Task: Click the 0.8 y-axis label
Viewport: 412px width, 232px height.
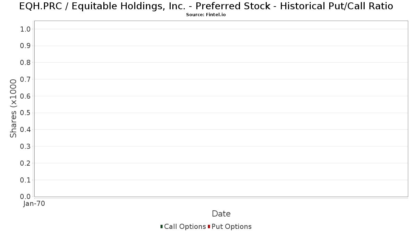Action: (25, 63)
